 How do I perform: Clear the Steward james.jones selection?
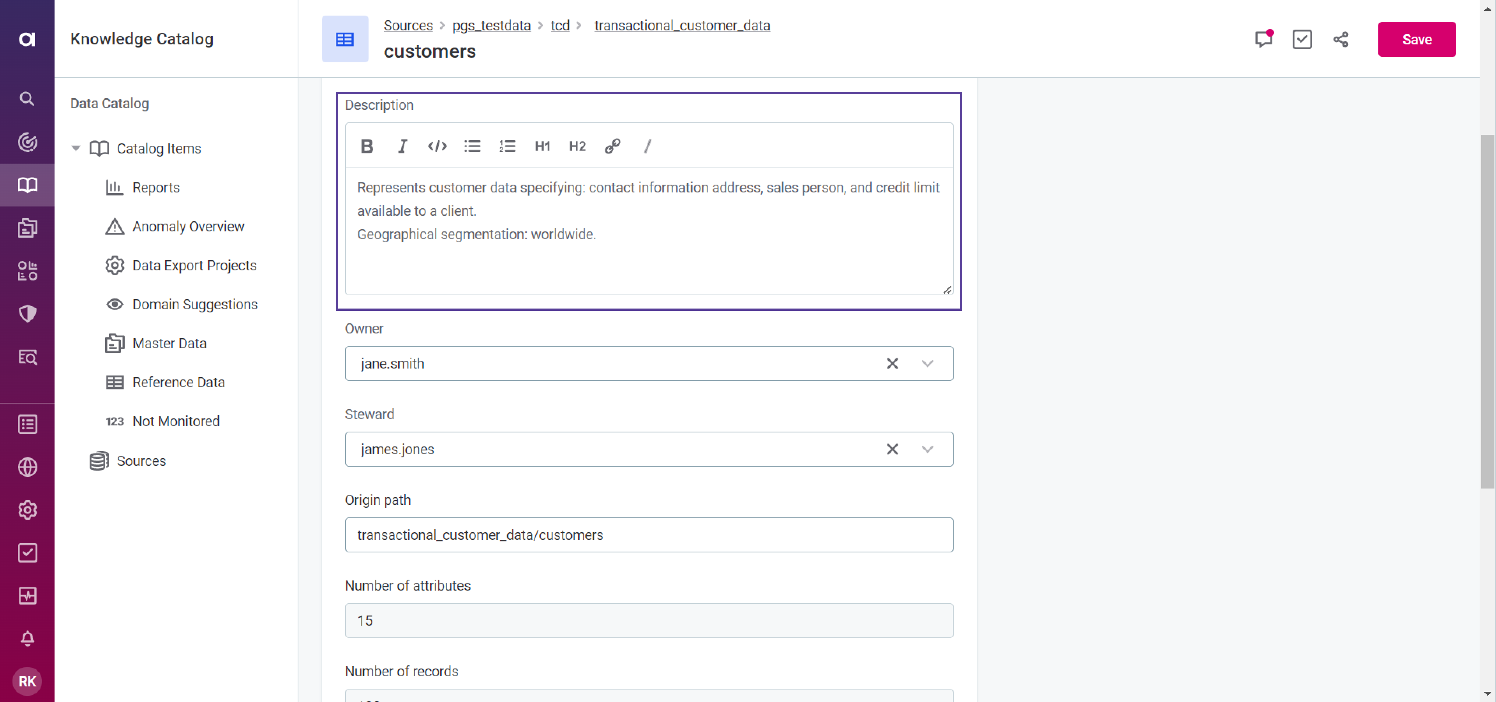892,449
